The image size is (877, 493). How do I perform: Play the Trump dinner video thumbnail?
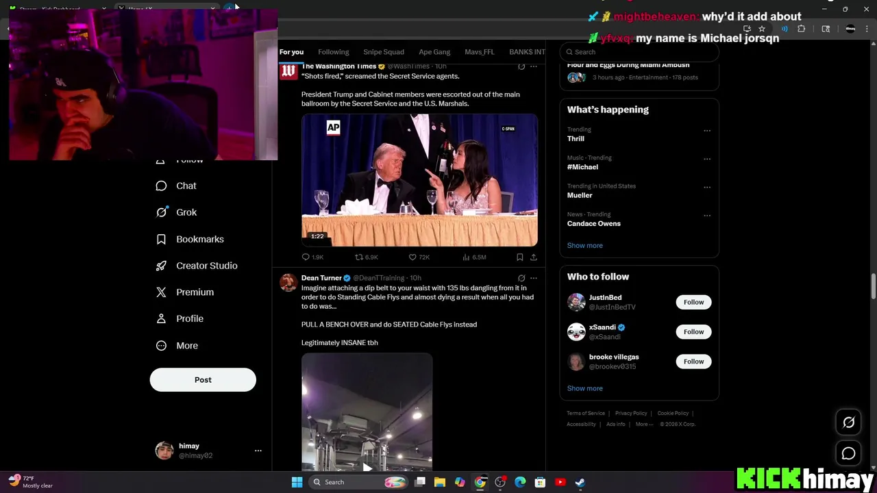point(419,180)
